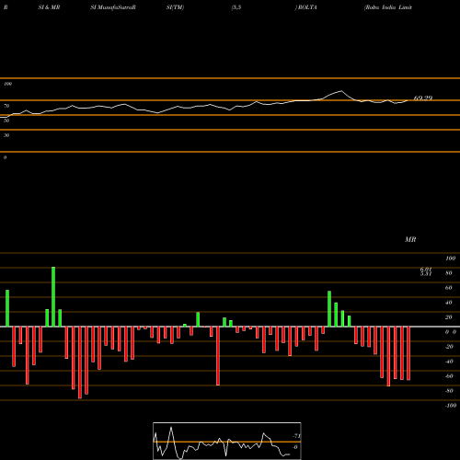Click the '50' label on RSI axis
The width and height of the screenshot is (460, 460).
6,121
